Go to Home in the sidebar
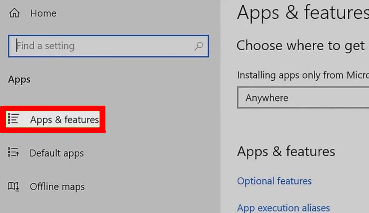 coord(43,13)
